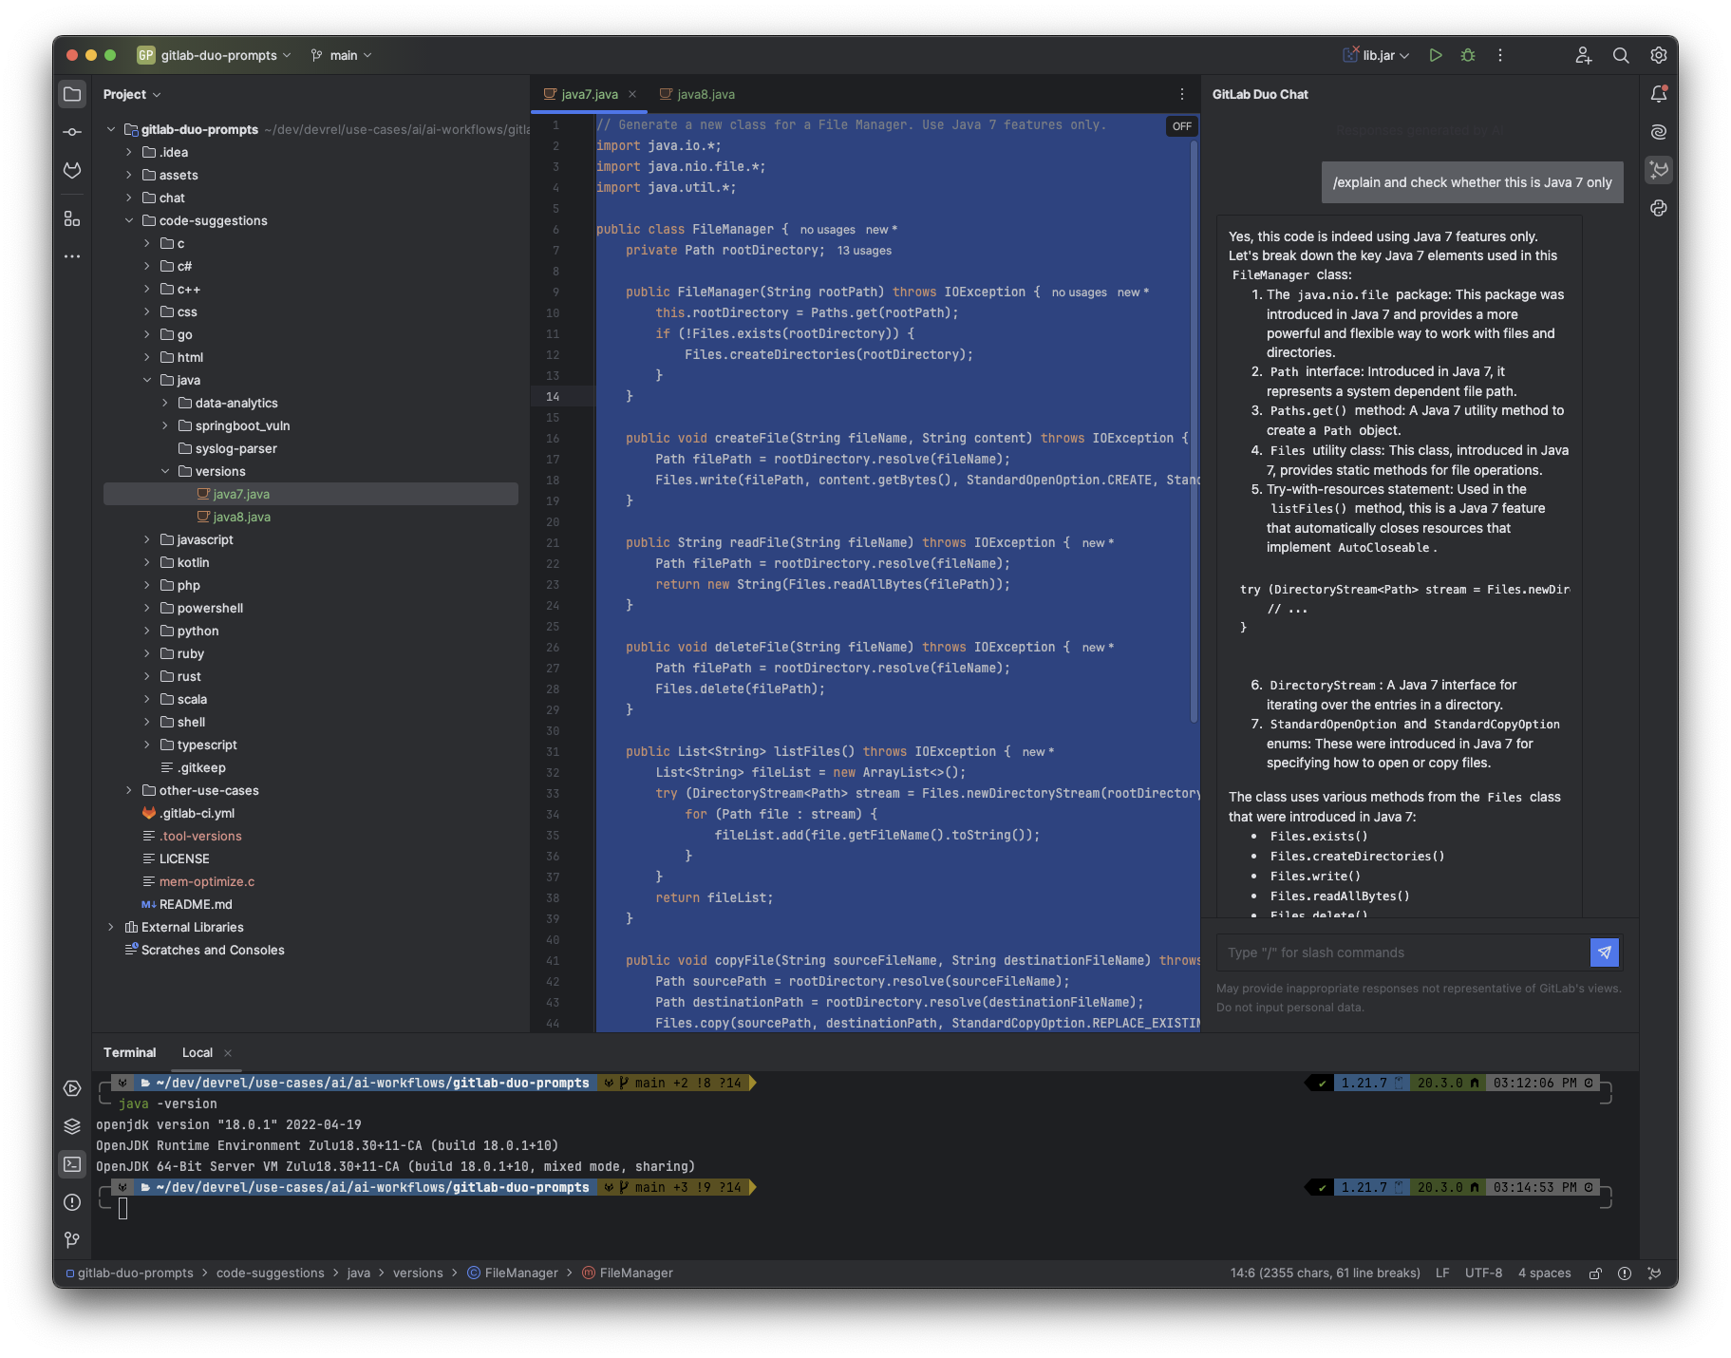Toggle the OFF inline completion badge
This screenshot has height=1358, width=1731.
point(1180,125)
